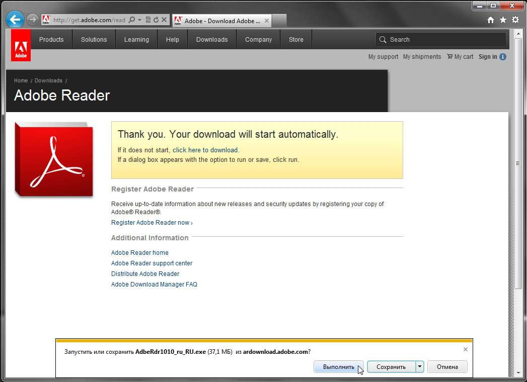Open the Company menu

pyautogui.click(x=258, y=39)
